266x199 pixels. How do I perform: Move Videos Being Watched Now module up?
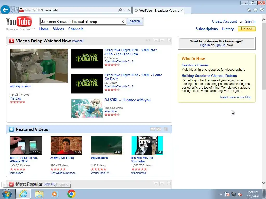[x=156, y=41]
